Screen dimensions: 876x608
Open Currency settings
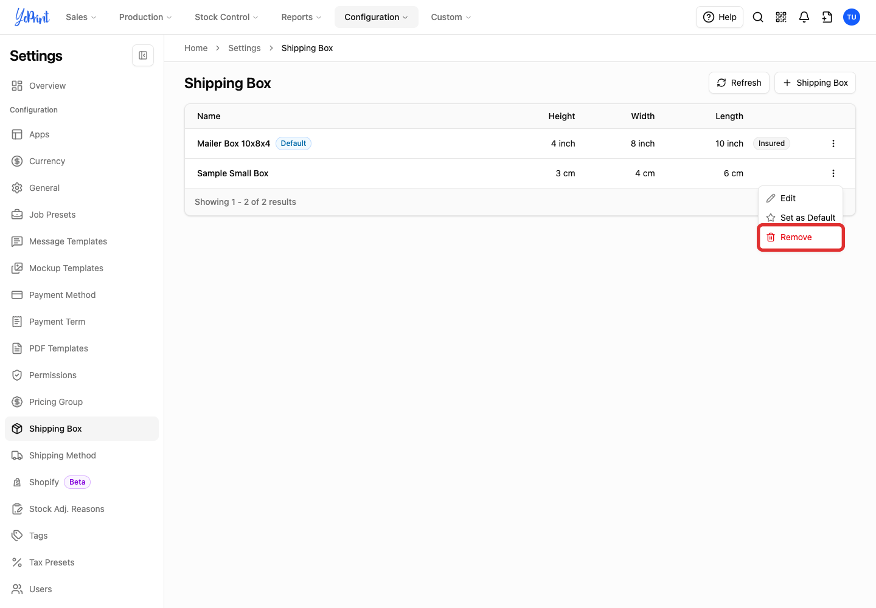click(82, 161)
